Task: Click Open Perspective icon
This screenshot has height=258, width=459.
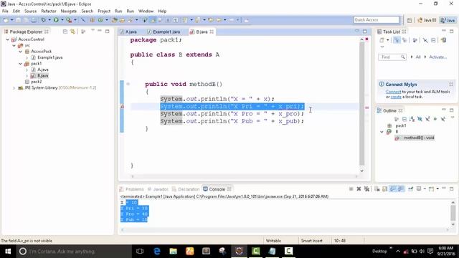Action: 410,20
